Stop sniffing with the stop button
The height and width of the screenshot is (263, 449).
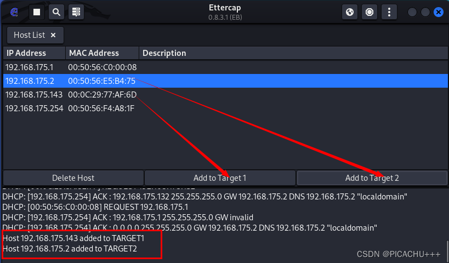pos(37,12)
